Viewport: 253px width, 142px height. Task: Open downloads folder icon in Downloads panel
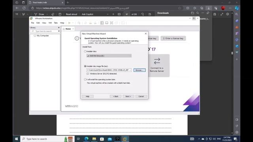pyautogui.click(x=193, y=13)
